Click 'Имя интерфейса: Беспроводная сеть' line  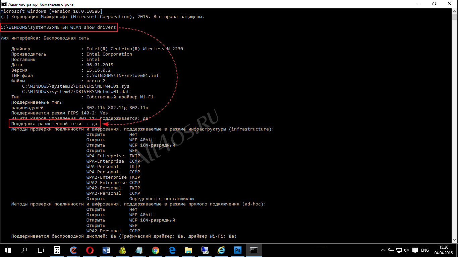coord(45,38)
